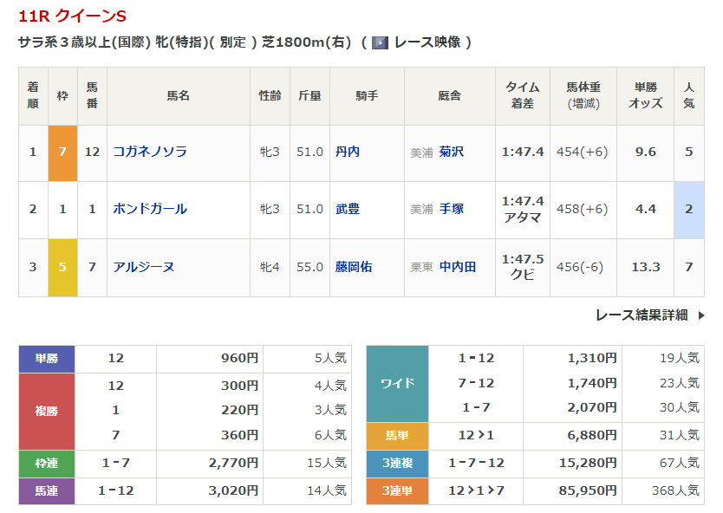Click orange frame 7 color cell
This screenshot has width=723, height=513.
62,153
